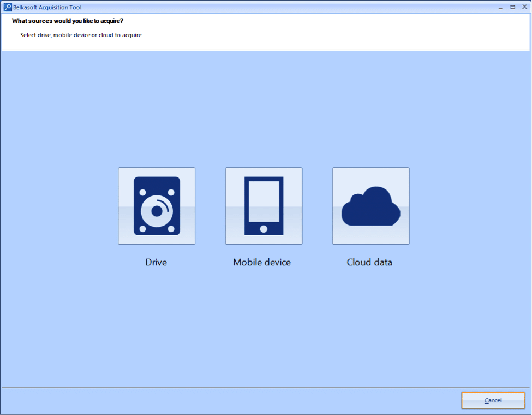Click the "Belkasoft Acquisition Tool" title text

[47, 8]
